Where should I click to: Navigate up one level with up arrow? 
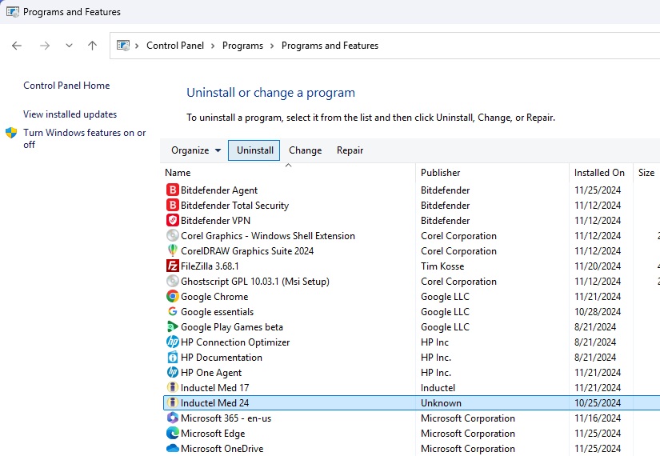pyautogui.click(x=92, y=46)
